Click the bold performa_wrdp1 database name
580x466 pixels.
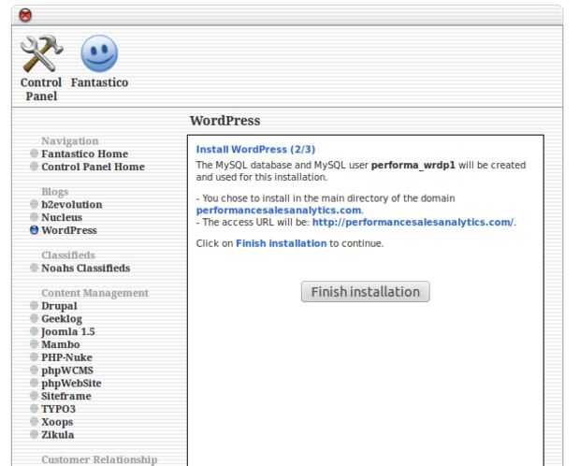pos(413,165)
